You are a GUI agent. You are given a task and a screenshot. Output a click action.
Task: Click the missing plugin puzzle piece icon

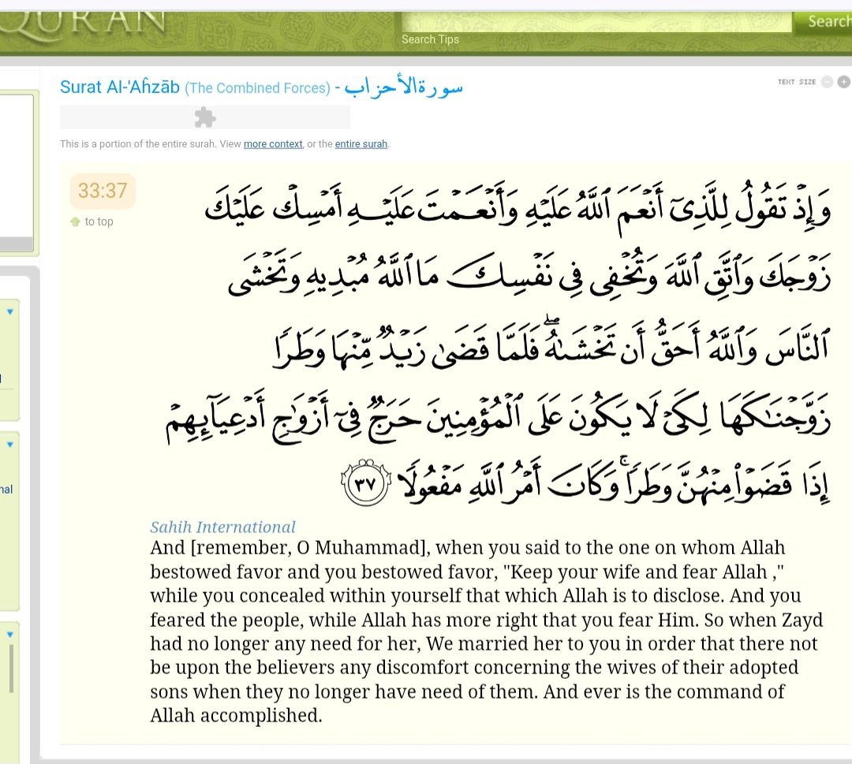[205, 117]
